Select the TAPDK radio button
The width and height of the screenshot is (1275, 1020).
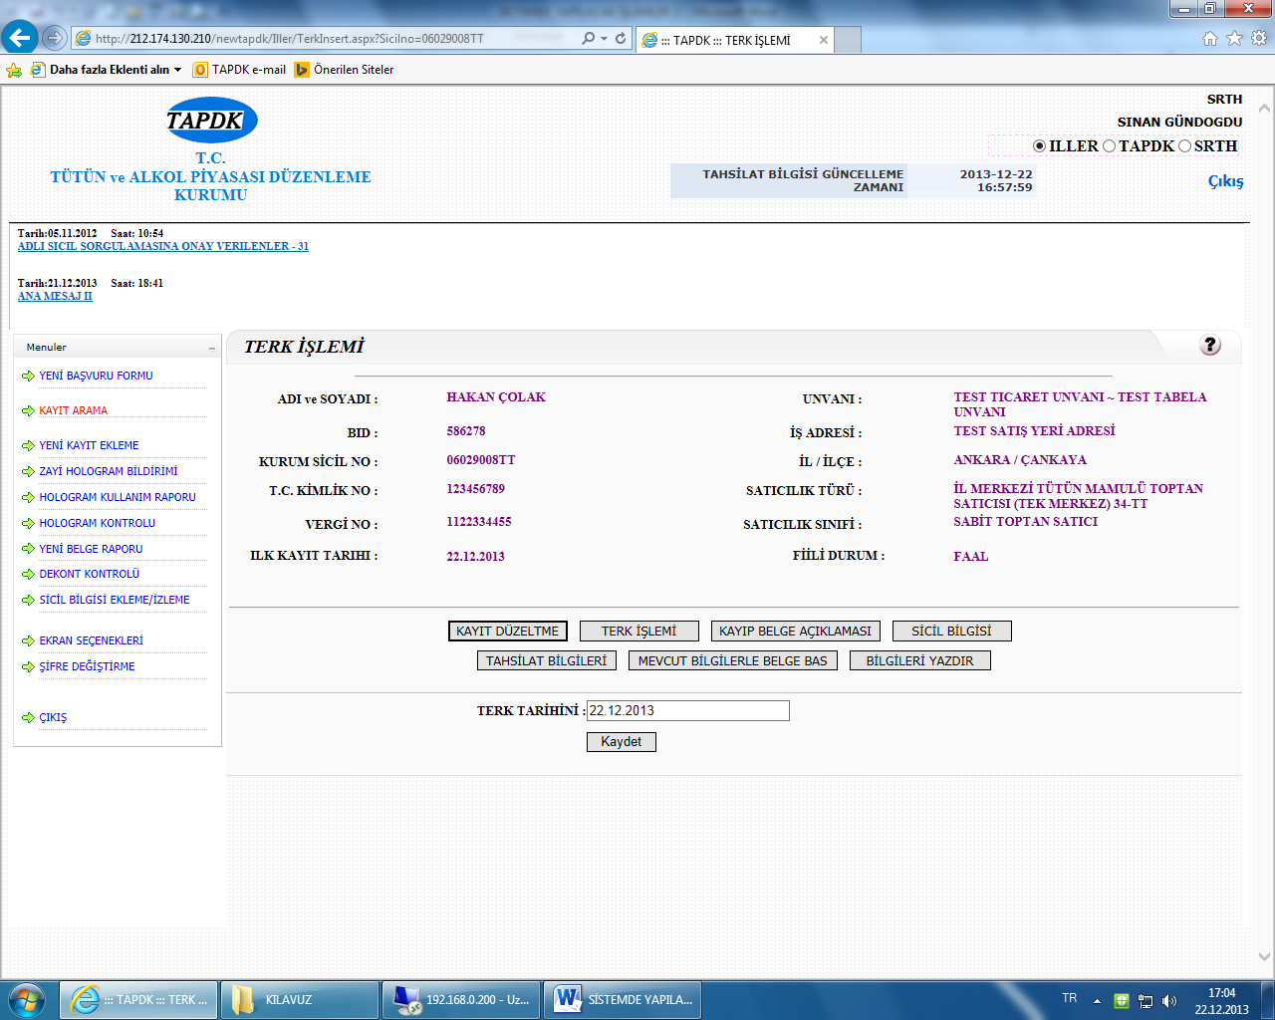pyautogui.click(x=1109, y=146)
